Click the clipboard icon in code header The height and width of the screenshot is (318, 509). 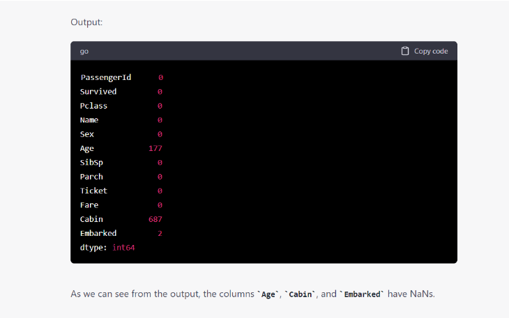pyautogui.click(x=405, y=51)
